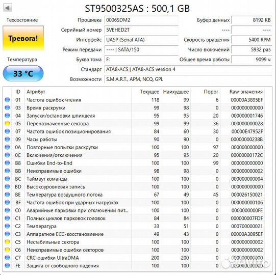
Task: Click the Буфер данных value 8192 KB
Action: tap(252, 20)
